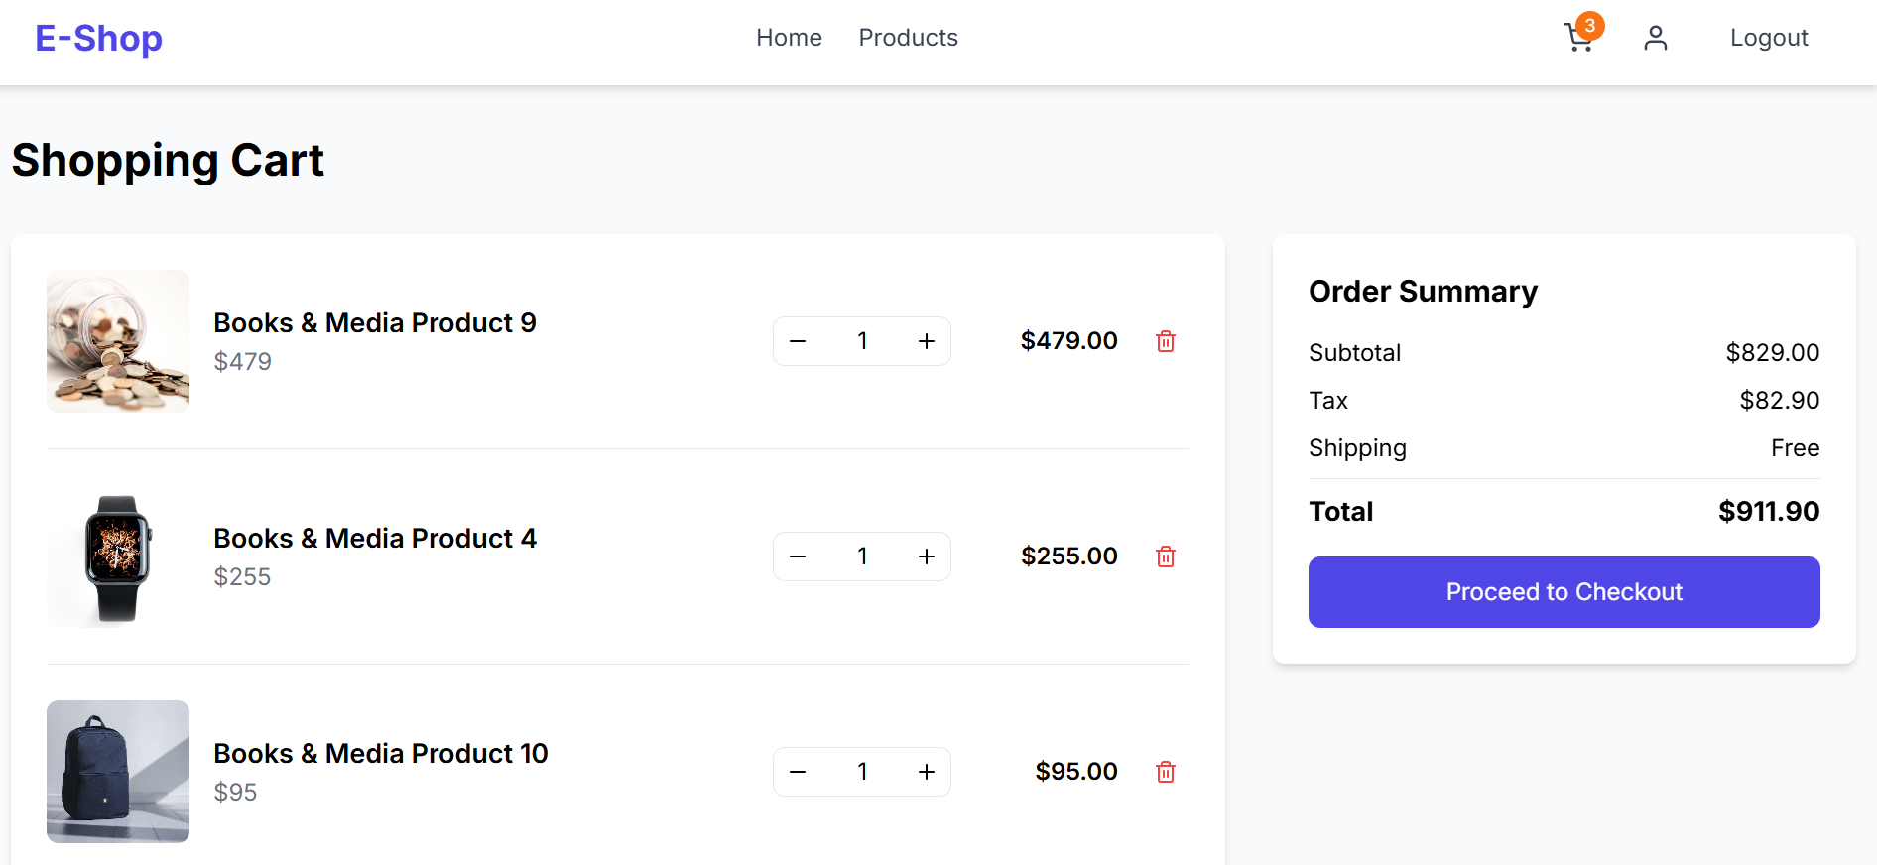Increase quantity of Books & Media Product 4
1877x865 pixels.
pos(927,556)
